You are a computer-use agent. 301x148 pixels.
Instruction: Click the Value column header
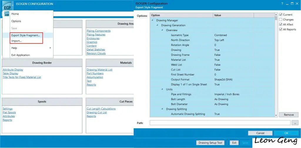click(x=233, y=15)
